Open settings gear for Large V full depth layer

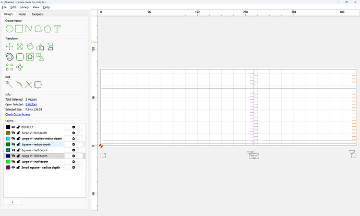(x=74, y=156)
